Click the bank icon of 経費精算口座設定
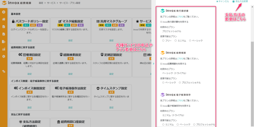254x127 pixels. point(59,122)
